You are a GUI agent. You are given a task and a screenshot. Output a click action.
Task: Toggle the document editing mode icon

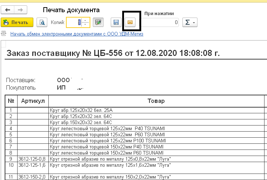click(x=98, y=23)
